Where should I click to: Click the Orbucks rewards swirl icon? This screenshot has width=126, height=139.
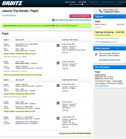[96, 54]
